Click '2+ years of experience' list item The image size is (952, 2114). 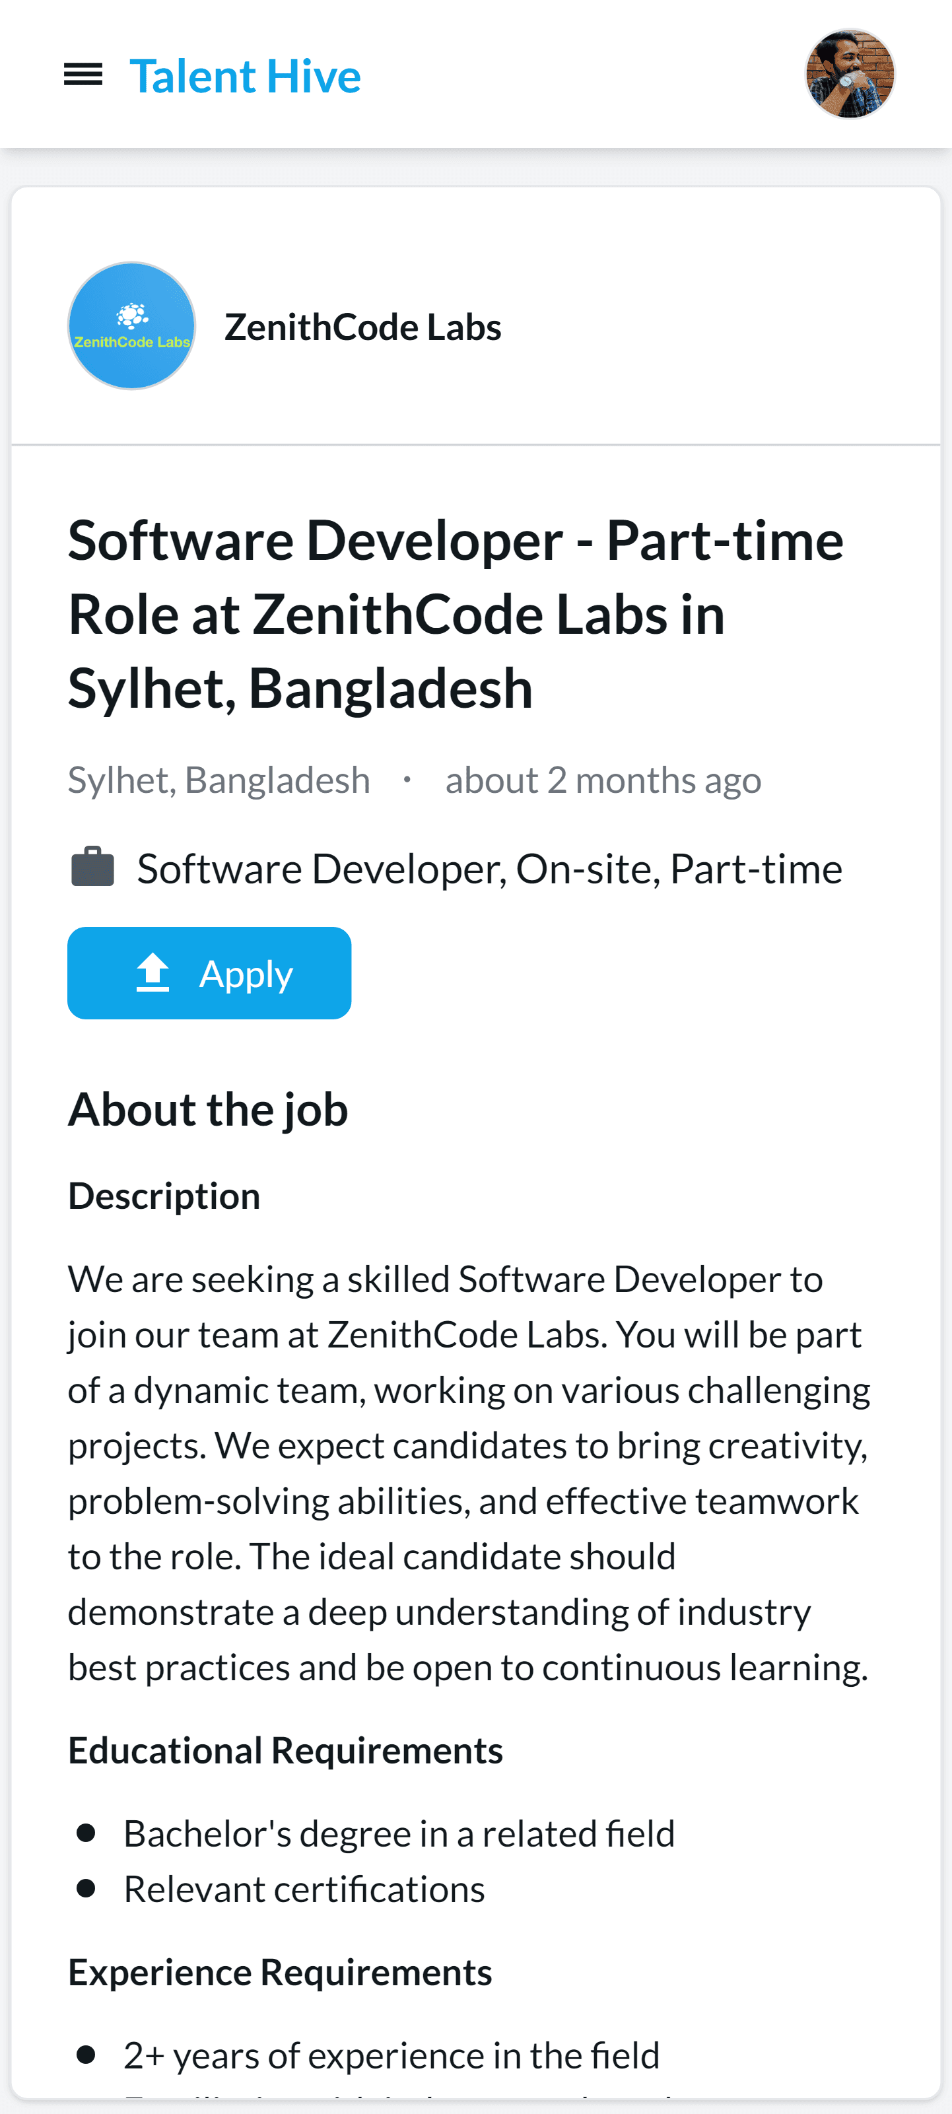tap(391, 2055)
